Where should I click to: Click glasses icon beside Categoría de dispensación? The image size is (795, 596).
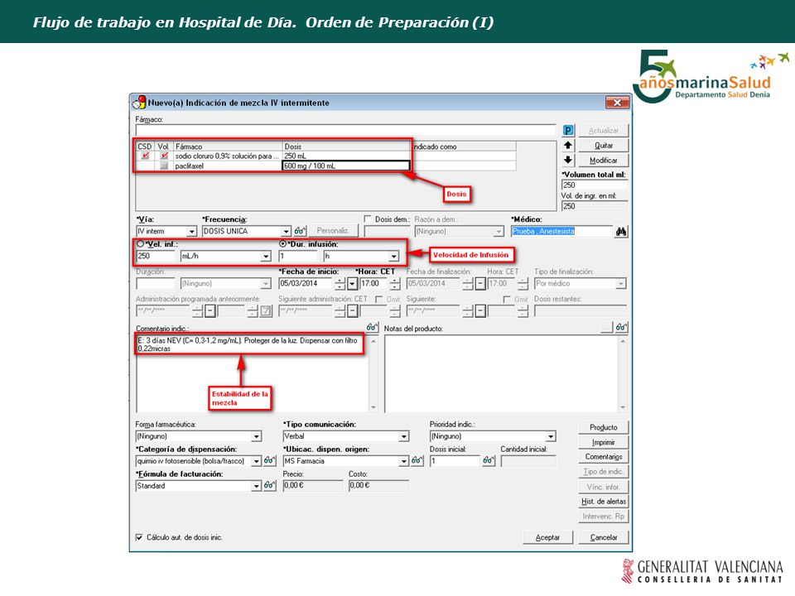[270, 461]
